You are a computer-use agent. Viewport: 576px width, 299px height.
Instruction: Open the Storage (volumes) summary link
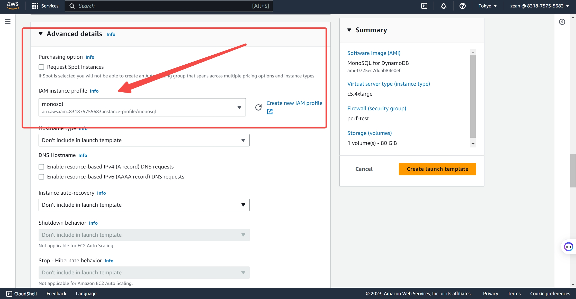[370, 133]
